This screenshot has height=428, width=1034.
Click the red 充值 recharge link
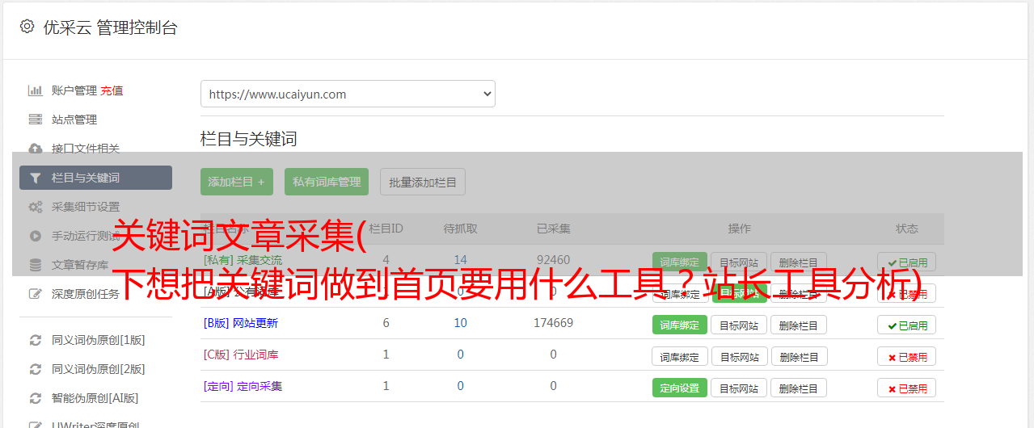(112, 90)
